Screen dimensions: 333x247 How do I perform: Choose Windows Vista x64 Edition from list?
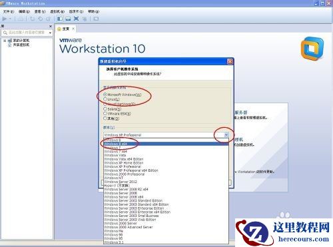point(166,159)
